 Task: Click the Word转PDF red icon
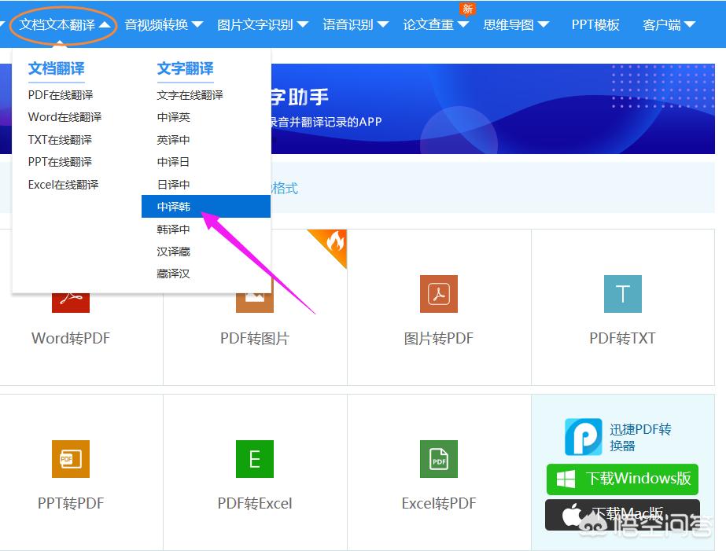tap(70, 303)
